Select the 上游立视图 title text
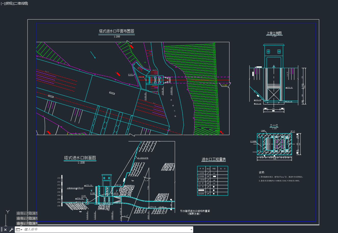 click(x=274, y=33)
